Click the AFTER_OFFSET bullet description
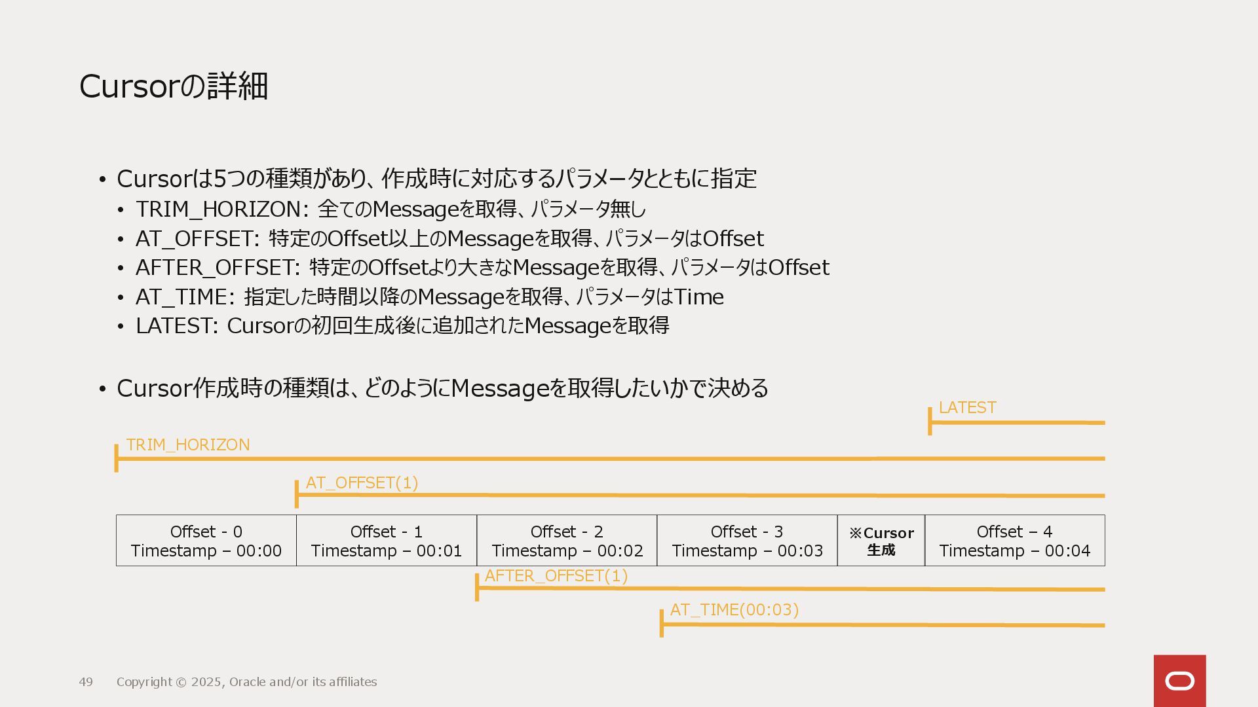The image size is (1258, 707). 482,268
